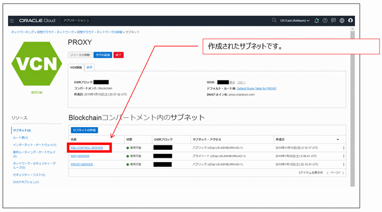The width and height of the screenshot is (382, 212).
Task: Click the Oracle Cloud logo
Action: [37, 21]
